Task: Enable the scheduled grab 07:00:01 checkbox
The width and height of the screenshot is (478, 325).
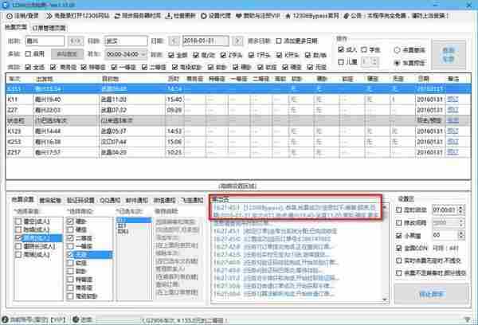Action: click(x=399, y=209)
